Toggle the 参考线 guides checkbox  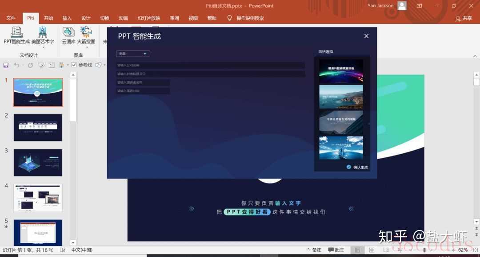pos(74,65)
